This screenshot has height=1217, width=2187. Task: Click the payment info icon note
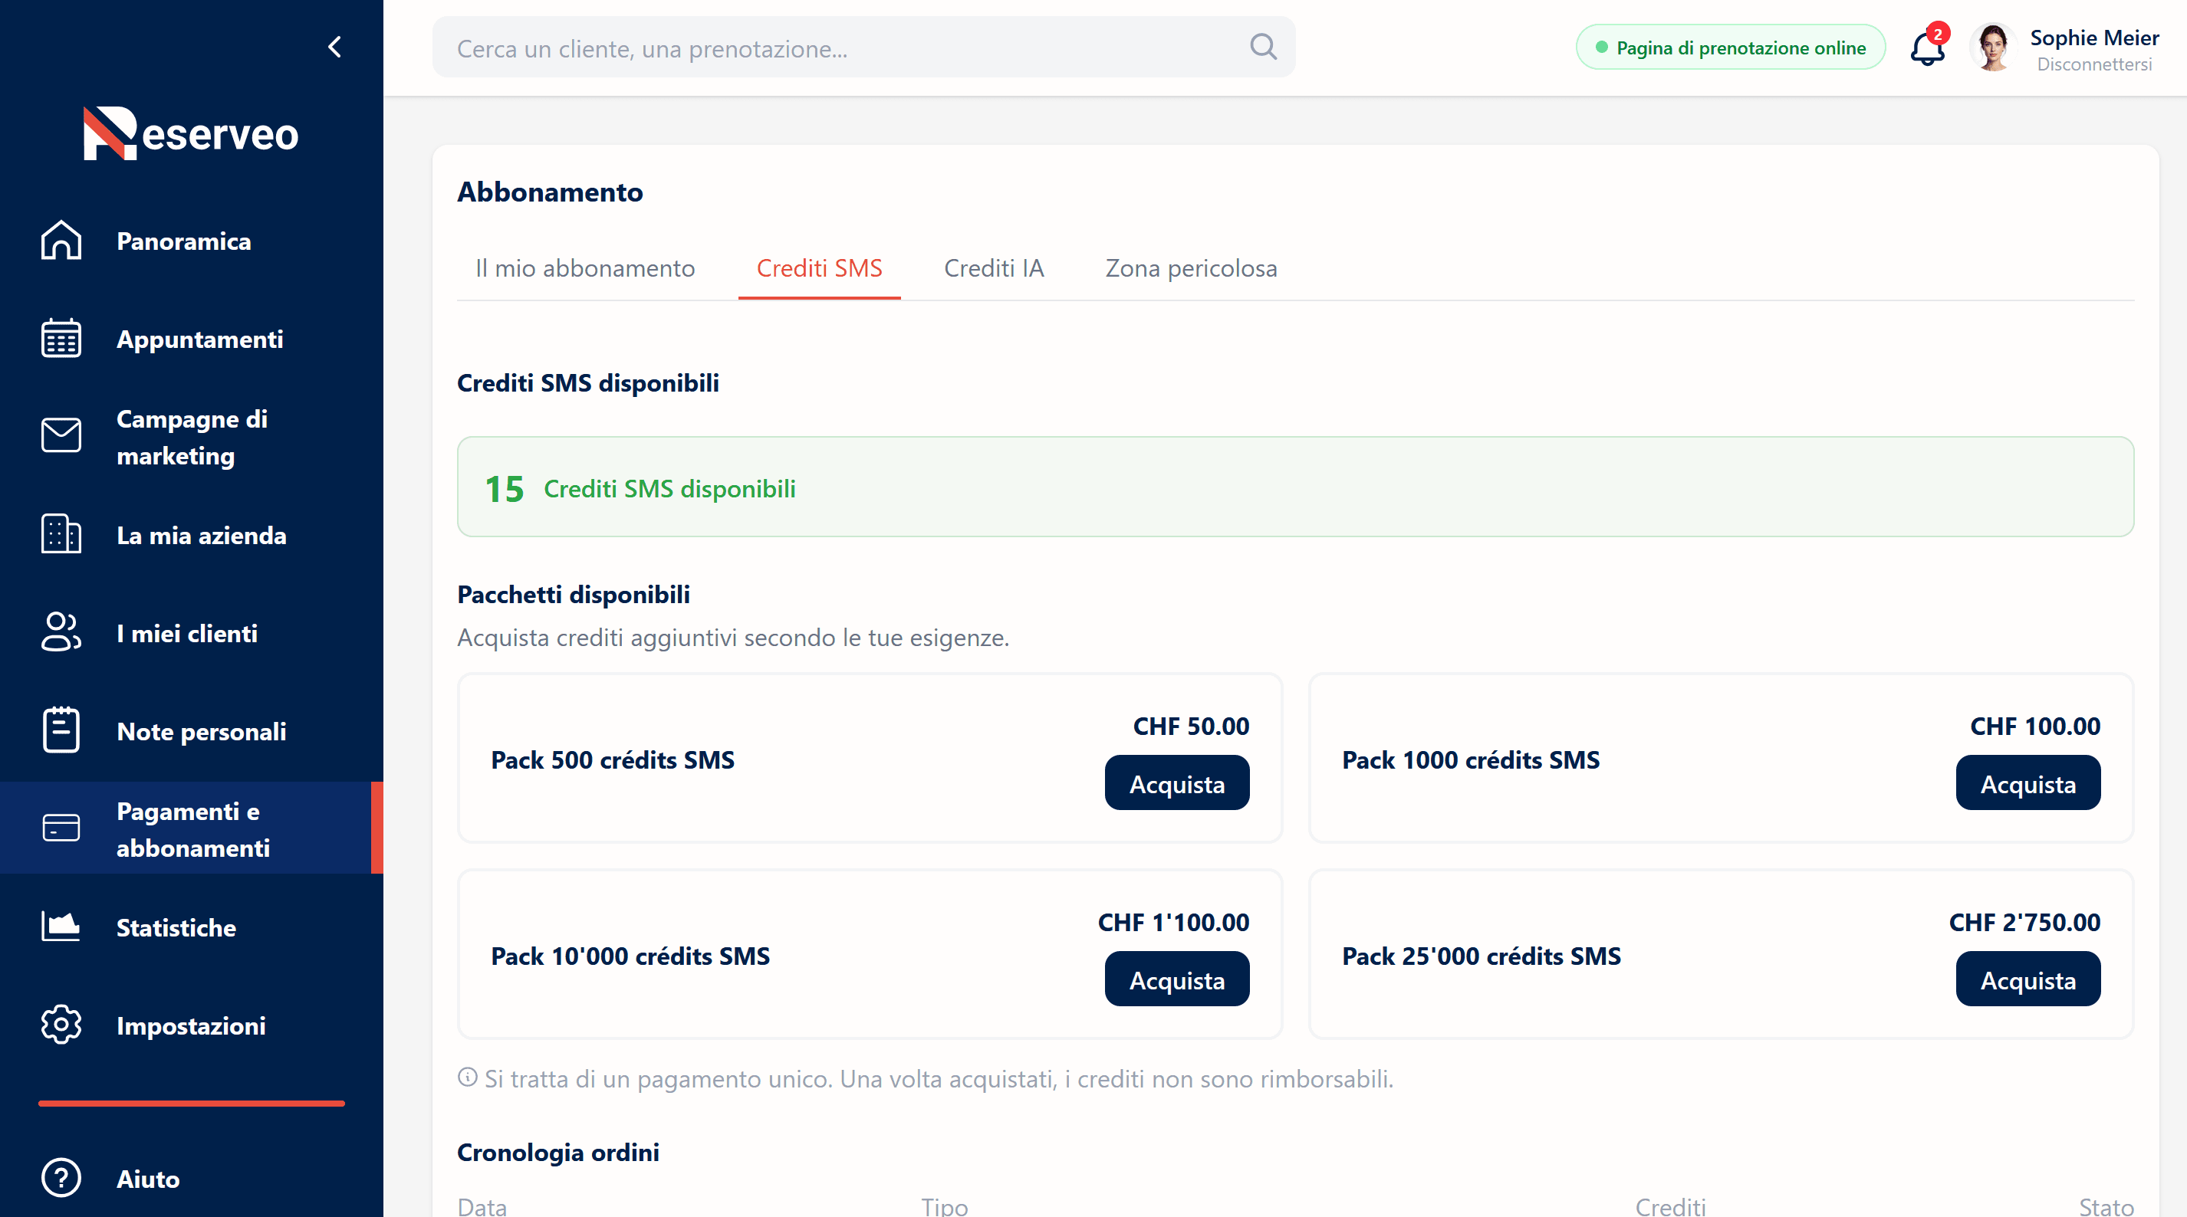coord(467,1078)
